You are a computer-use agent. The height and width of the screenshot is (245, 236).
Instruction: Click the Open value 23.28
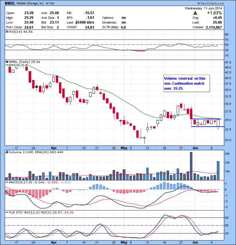coord(29,13)
